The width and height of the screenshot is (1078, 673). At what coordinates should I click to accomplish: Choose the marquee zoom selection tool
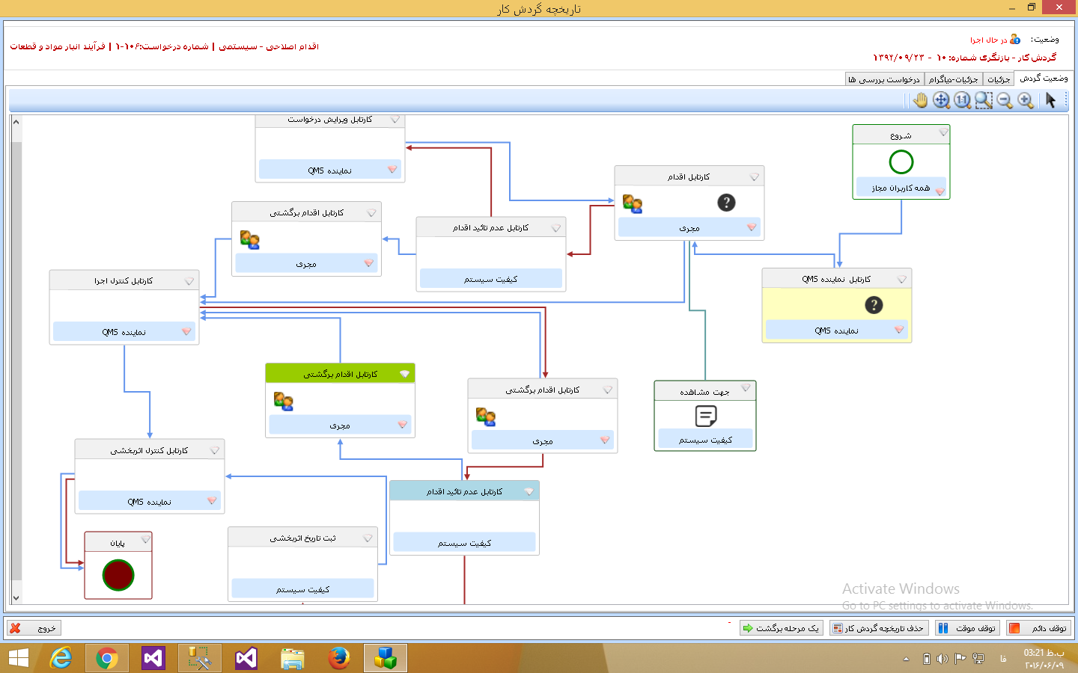coord(984,100)
